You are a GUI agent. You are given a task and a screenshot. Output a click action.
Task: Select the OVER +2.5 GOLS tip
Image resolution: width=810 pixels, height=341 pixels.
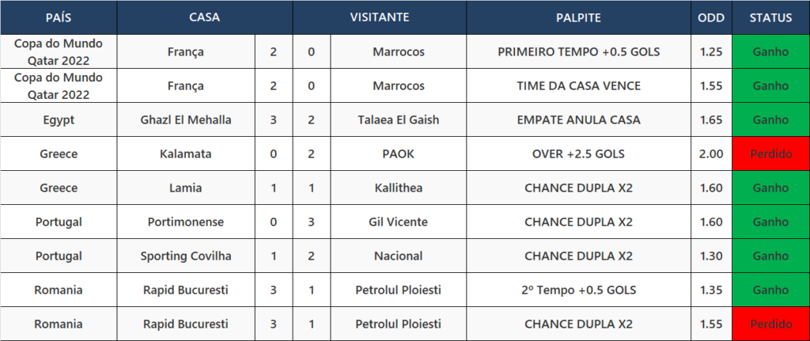[578, 154]
